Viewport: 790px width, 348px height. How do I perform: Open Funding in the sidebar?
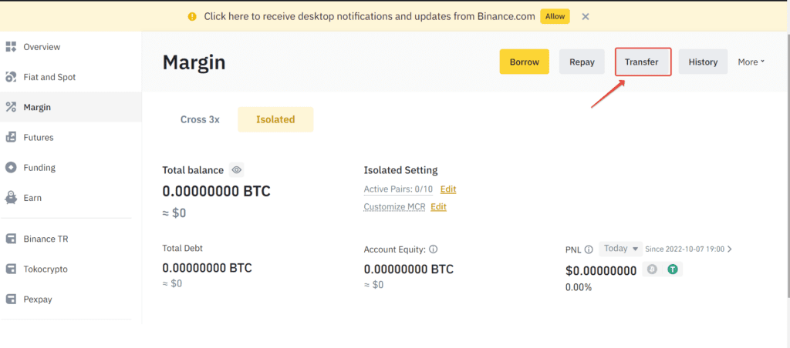(x=70, y=168)
